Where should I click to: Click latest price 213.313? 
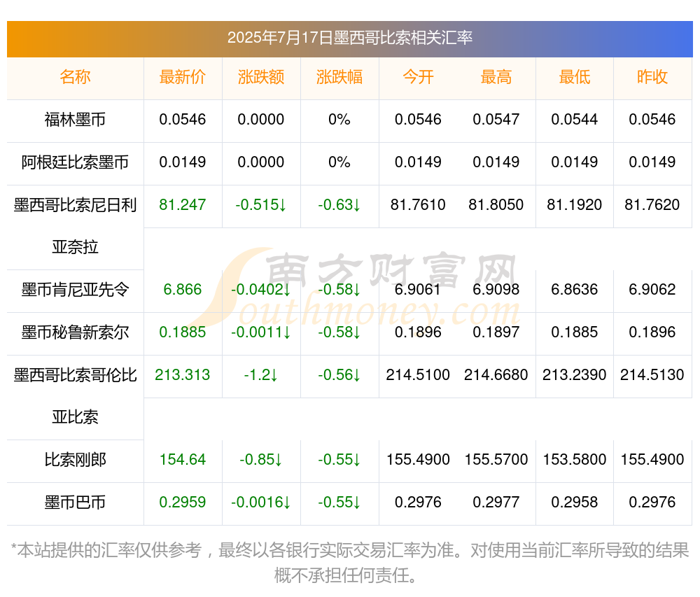tap(182, 375)
